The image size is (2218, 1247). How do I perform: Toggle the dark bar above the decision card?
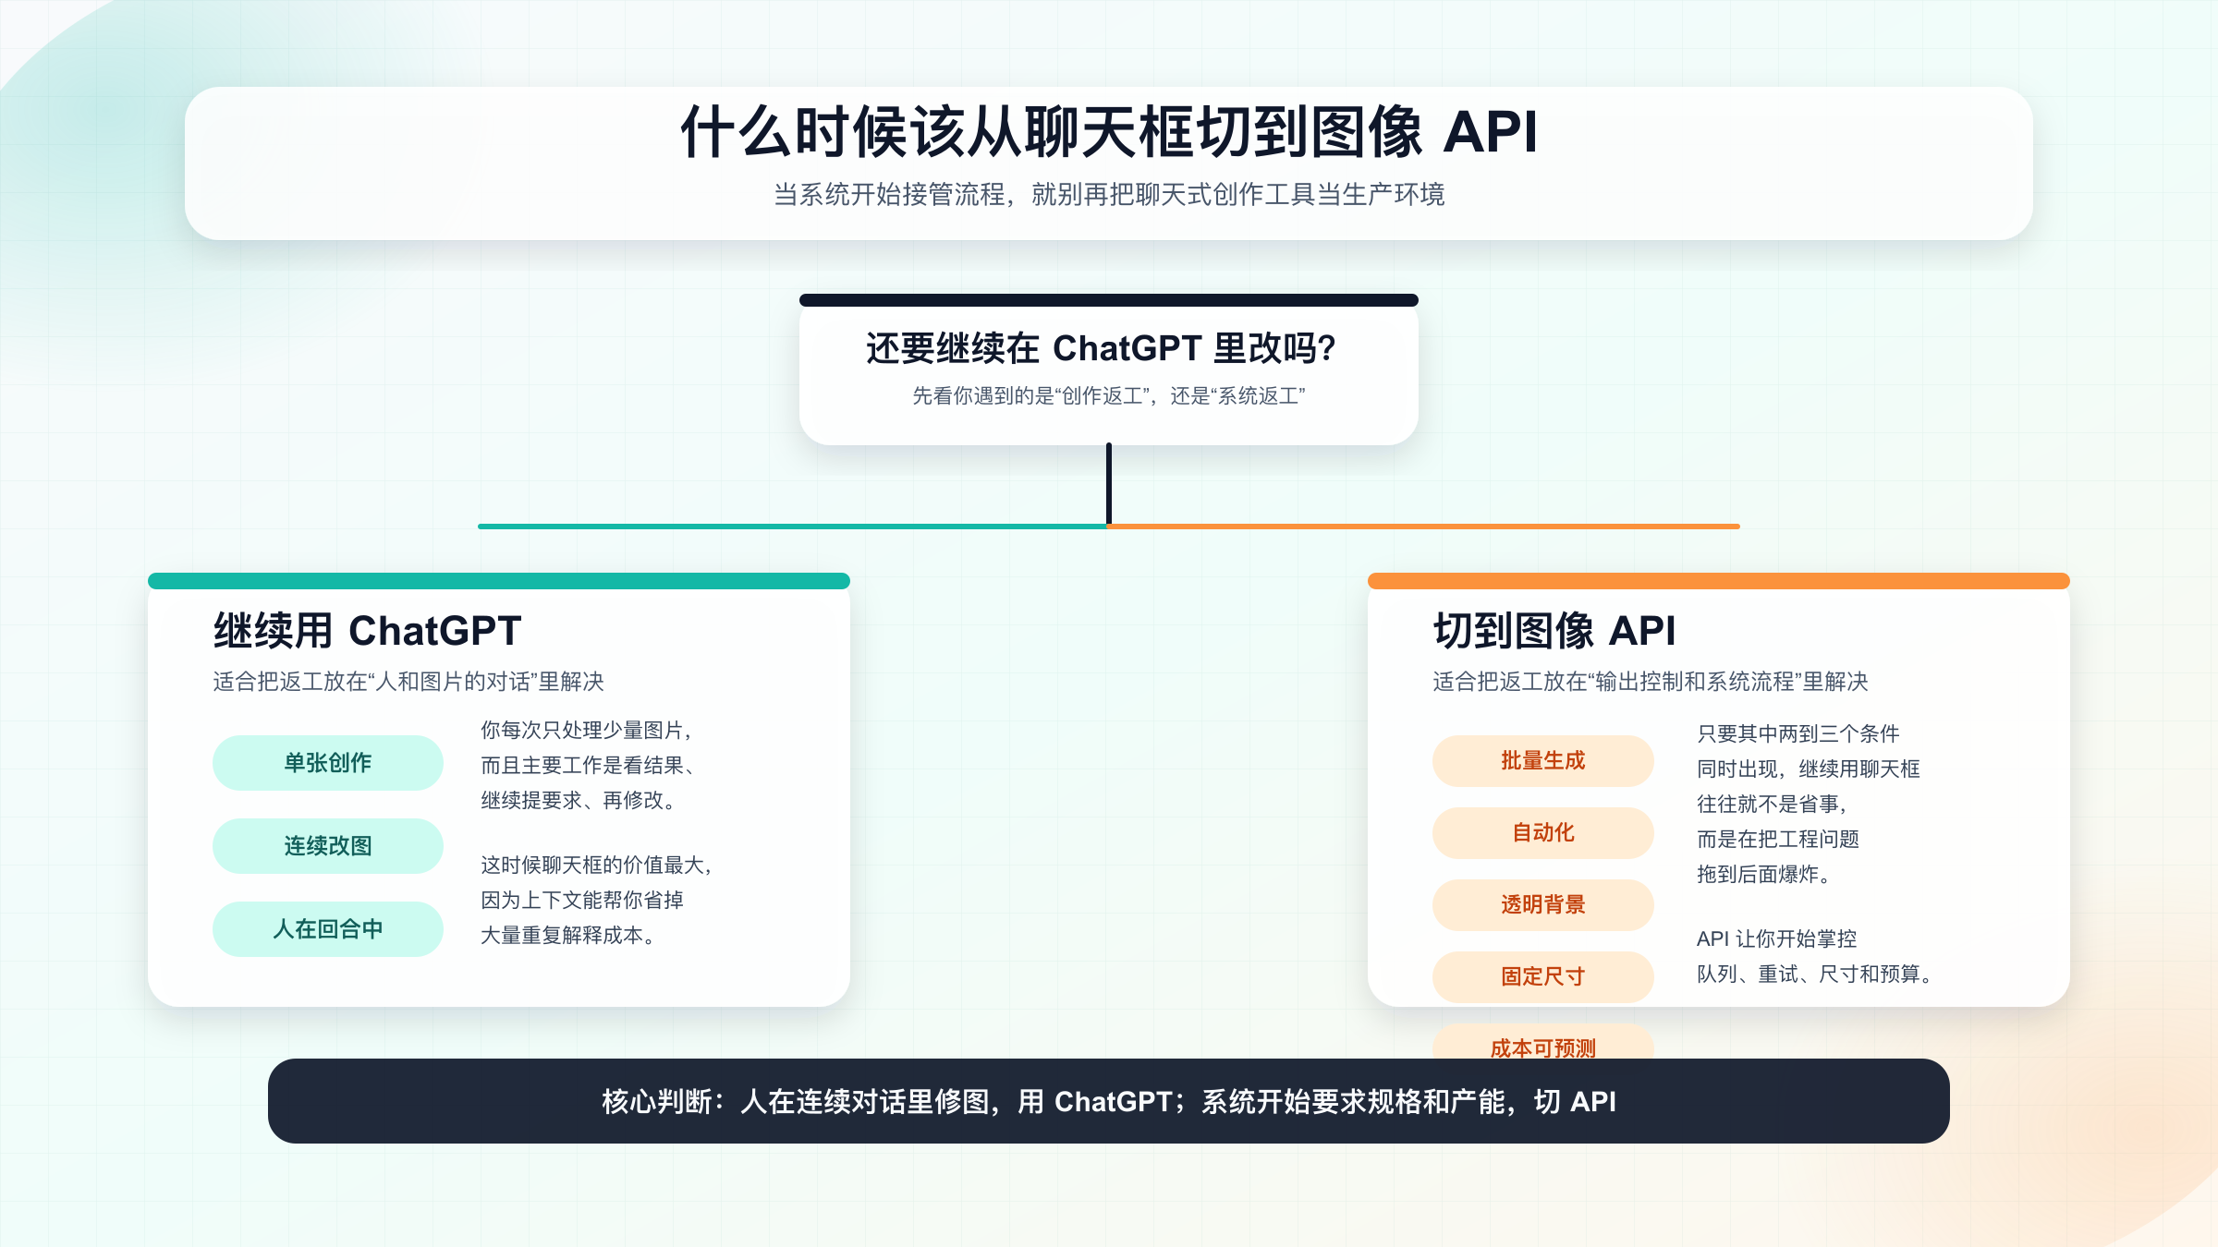[1108, 298]
